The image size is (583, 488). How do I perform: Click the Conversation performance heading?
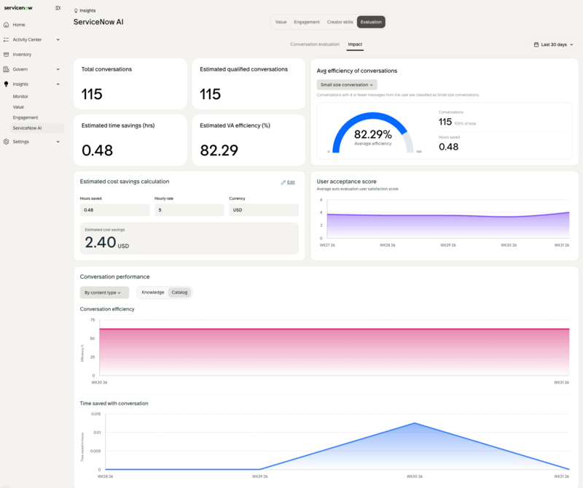pyautogui.click(x=114, y=277)
